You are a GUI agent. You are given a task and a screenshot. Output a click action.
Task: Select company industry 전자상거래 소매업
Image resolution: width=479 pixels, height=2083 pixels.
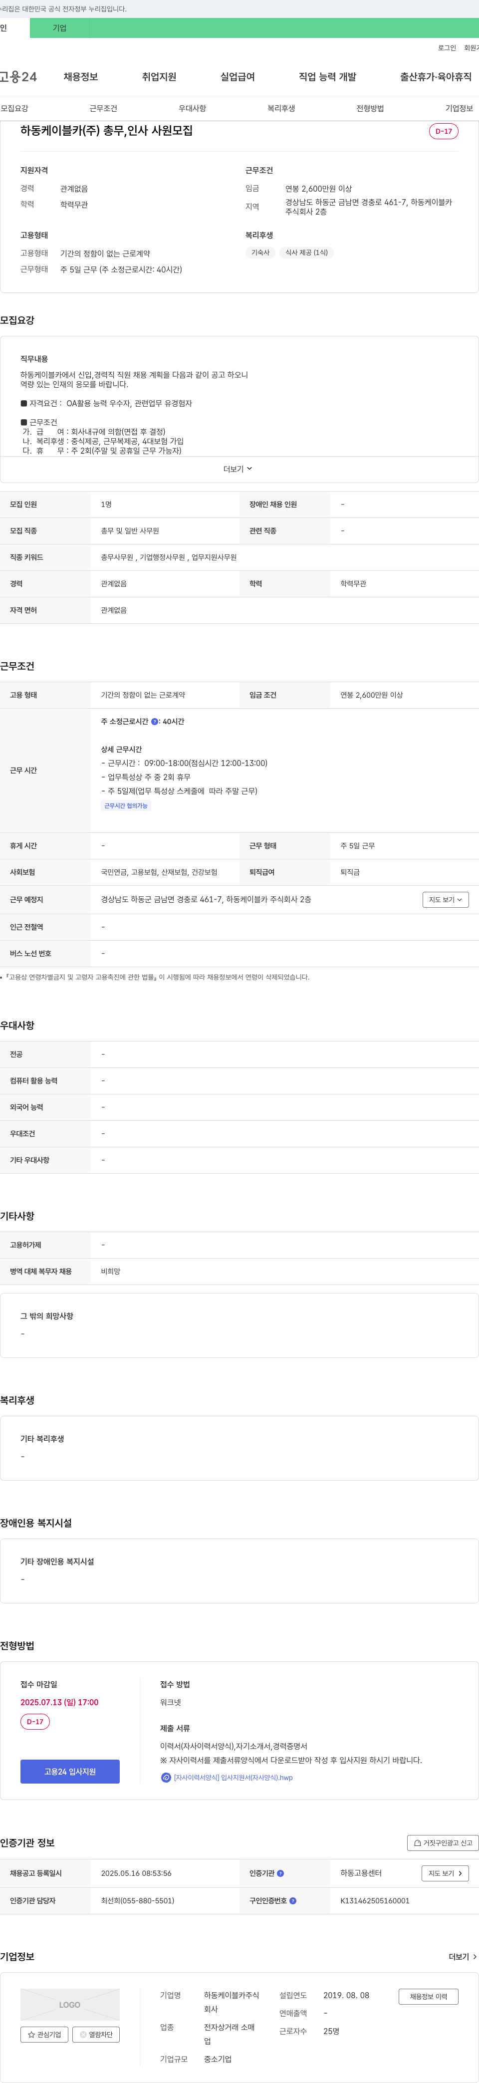click(230, 2034)
